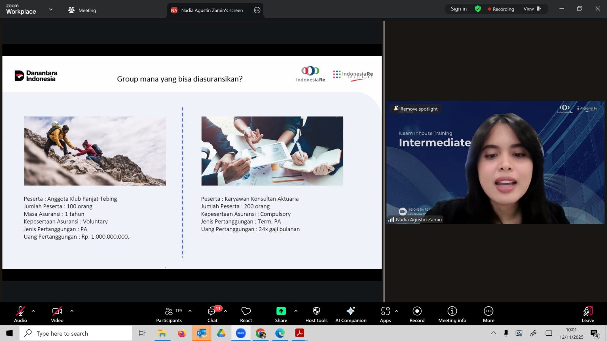Expand audio options arrow next to Audio
Image resolution: width=607 pixels, height=341 pixels.
(x=33, y=311)
